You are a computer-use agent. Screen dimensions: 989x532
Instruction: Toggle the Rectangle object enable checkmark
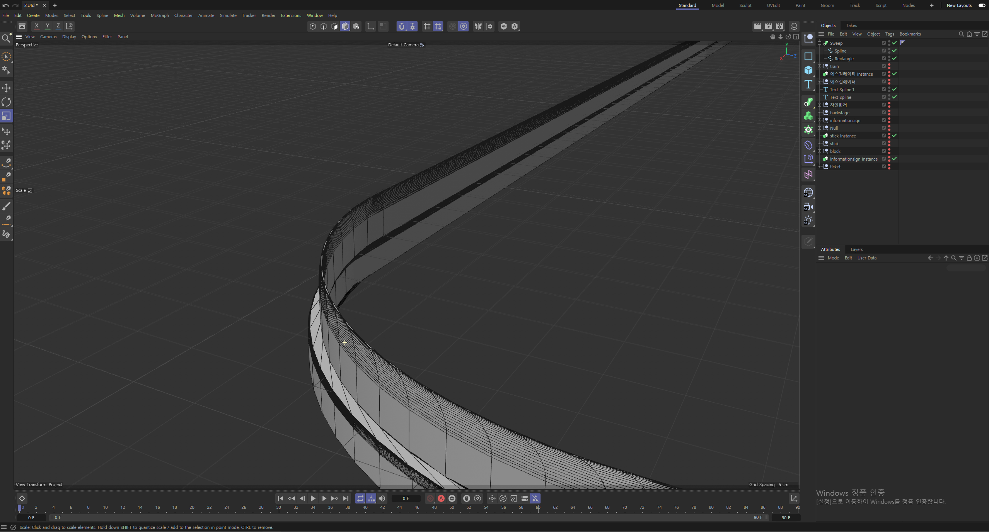pos(894,58)
